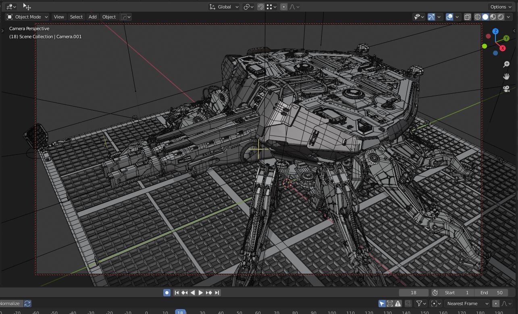This screenshot has height=314, width=518.
Task: Open the graph editor filter funnel menu
Action: (x=421, y=304)
